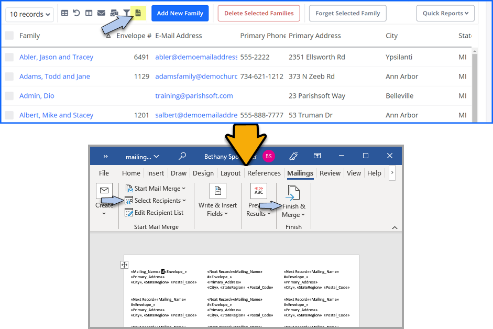Click the BS account avatar in Word
493x329 pixels.
(269, 156)
